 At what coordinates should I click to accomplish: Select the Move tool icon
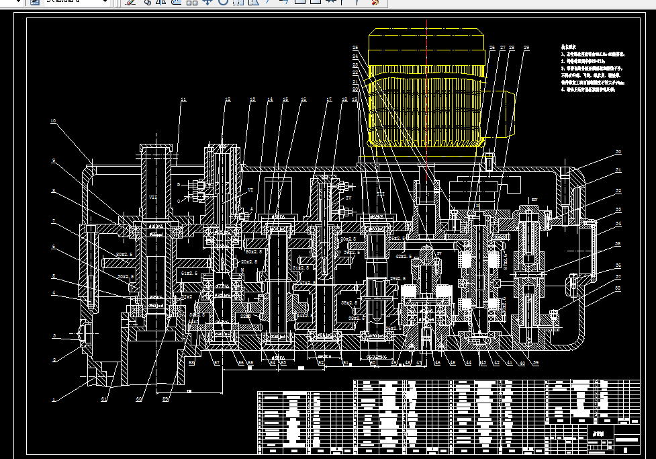coord(207,1)
